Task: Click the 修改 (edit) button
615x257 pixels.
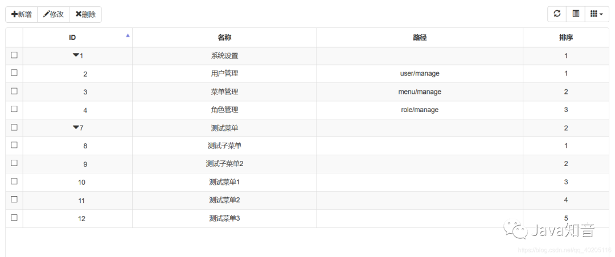Action: click(54, 14)
